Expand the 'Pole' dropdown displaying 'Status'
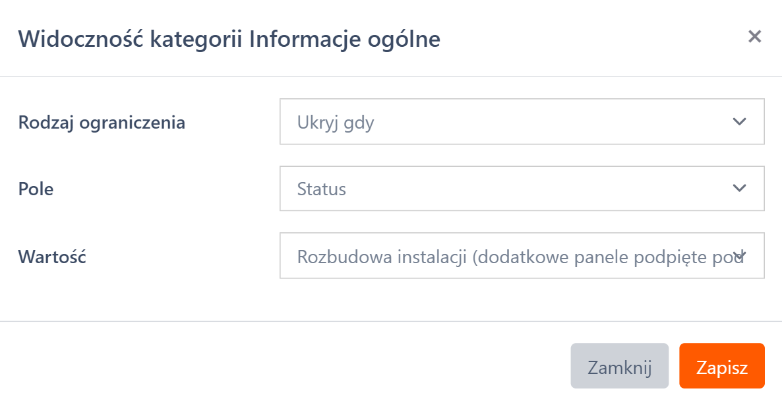 (521, 189)
